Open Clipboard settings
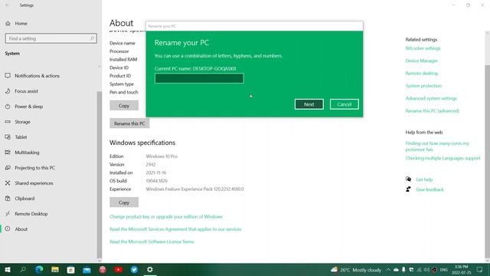Viewport: 490px width, 276px height. pyautogui.click(x=24, y=199)
